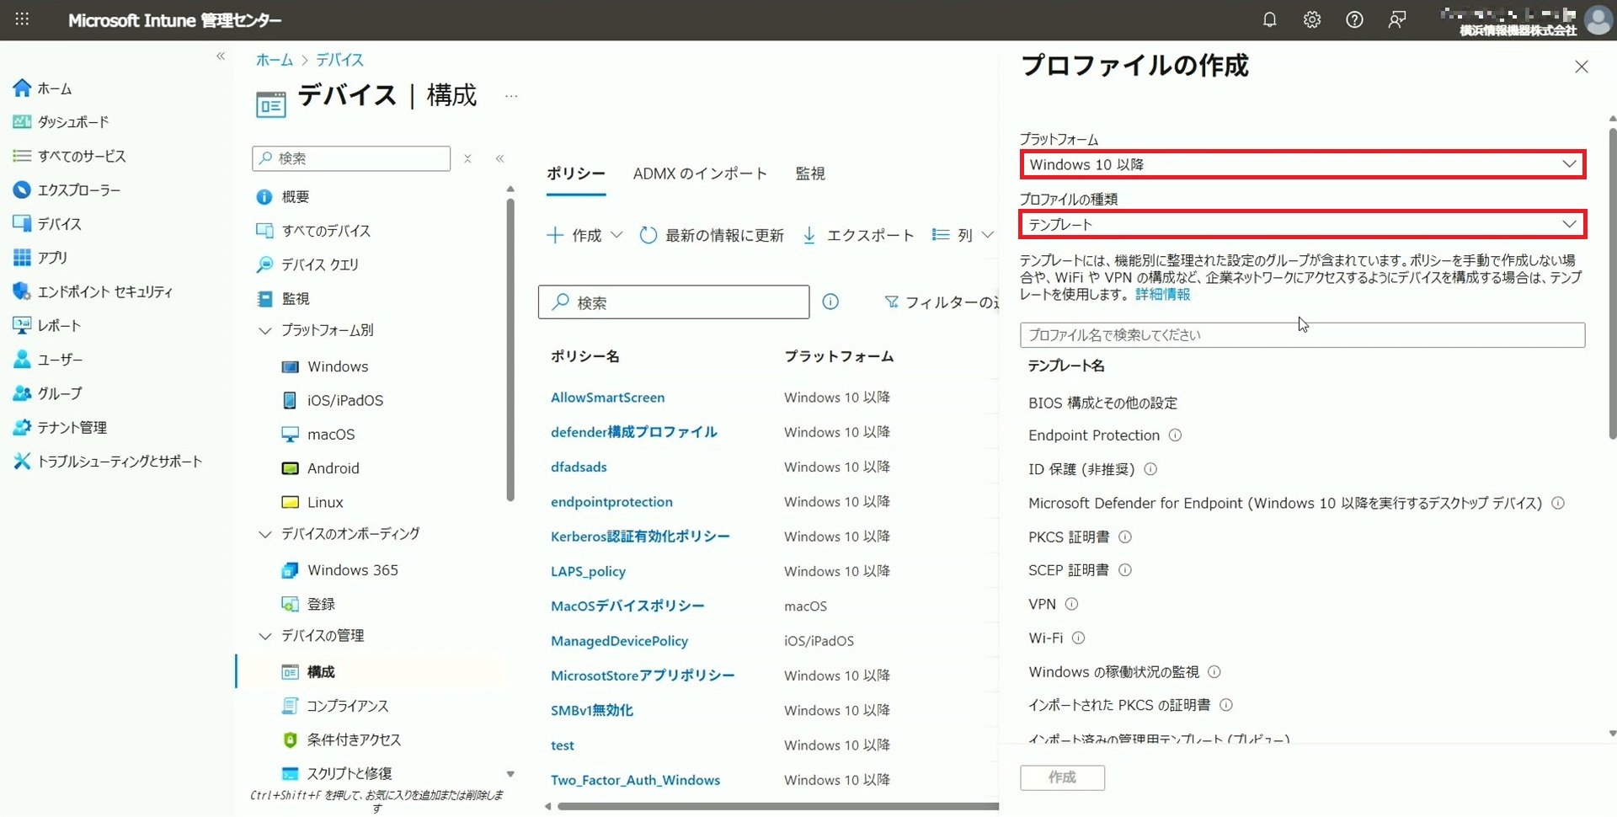1617x817 pixels.
Task: Open settings gear in header
Action: point(1311,20)
